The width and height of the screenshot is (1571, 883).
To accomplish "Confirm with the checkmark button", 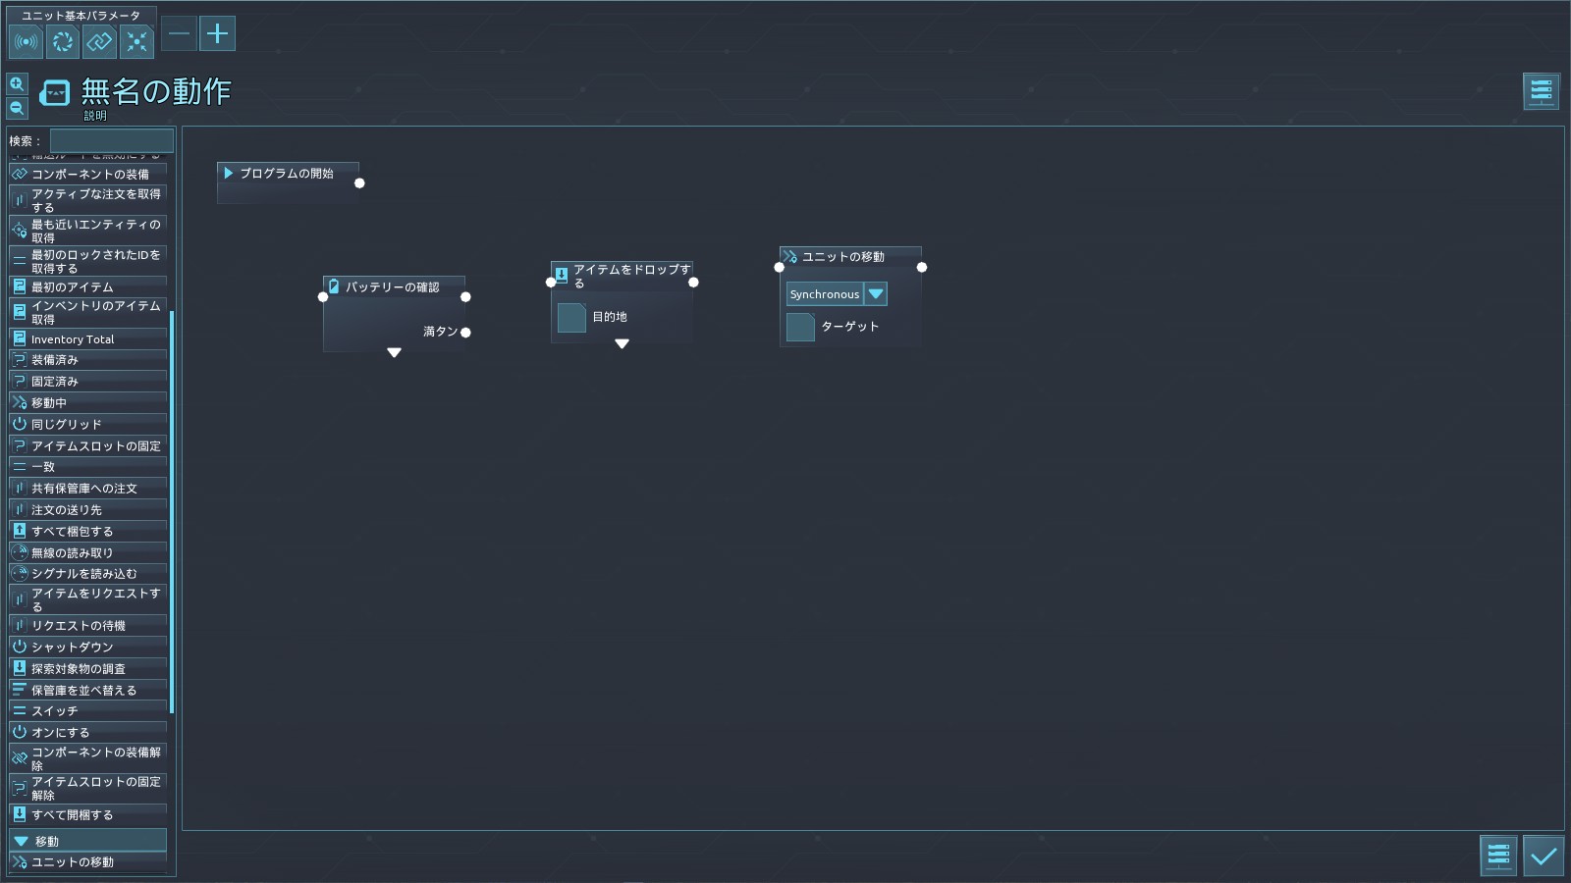I will click(x=1543, y=856).
